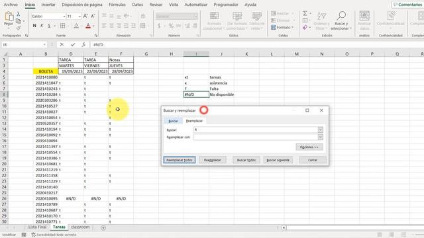Screen dimensions: 424x238
Task: Open the number format dropdown
Action: [x=195, y=17]
